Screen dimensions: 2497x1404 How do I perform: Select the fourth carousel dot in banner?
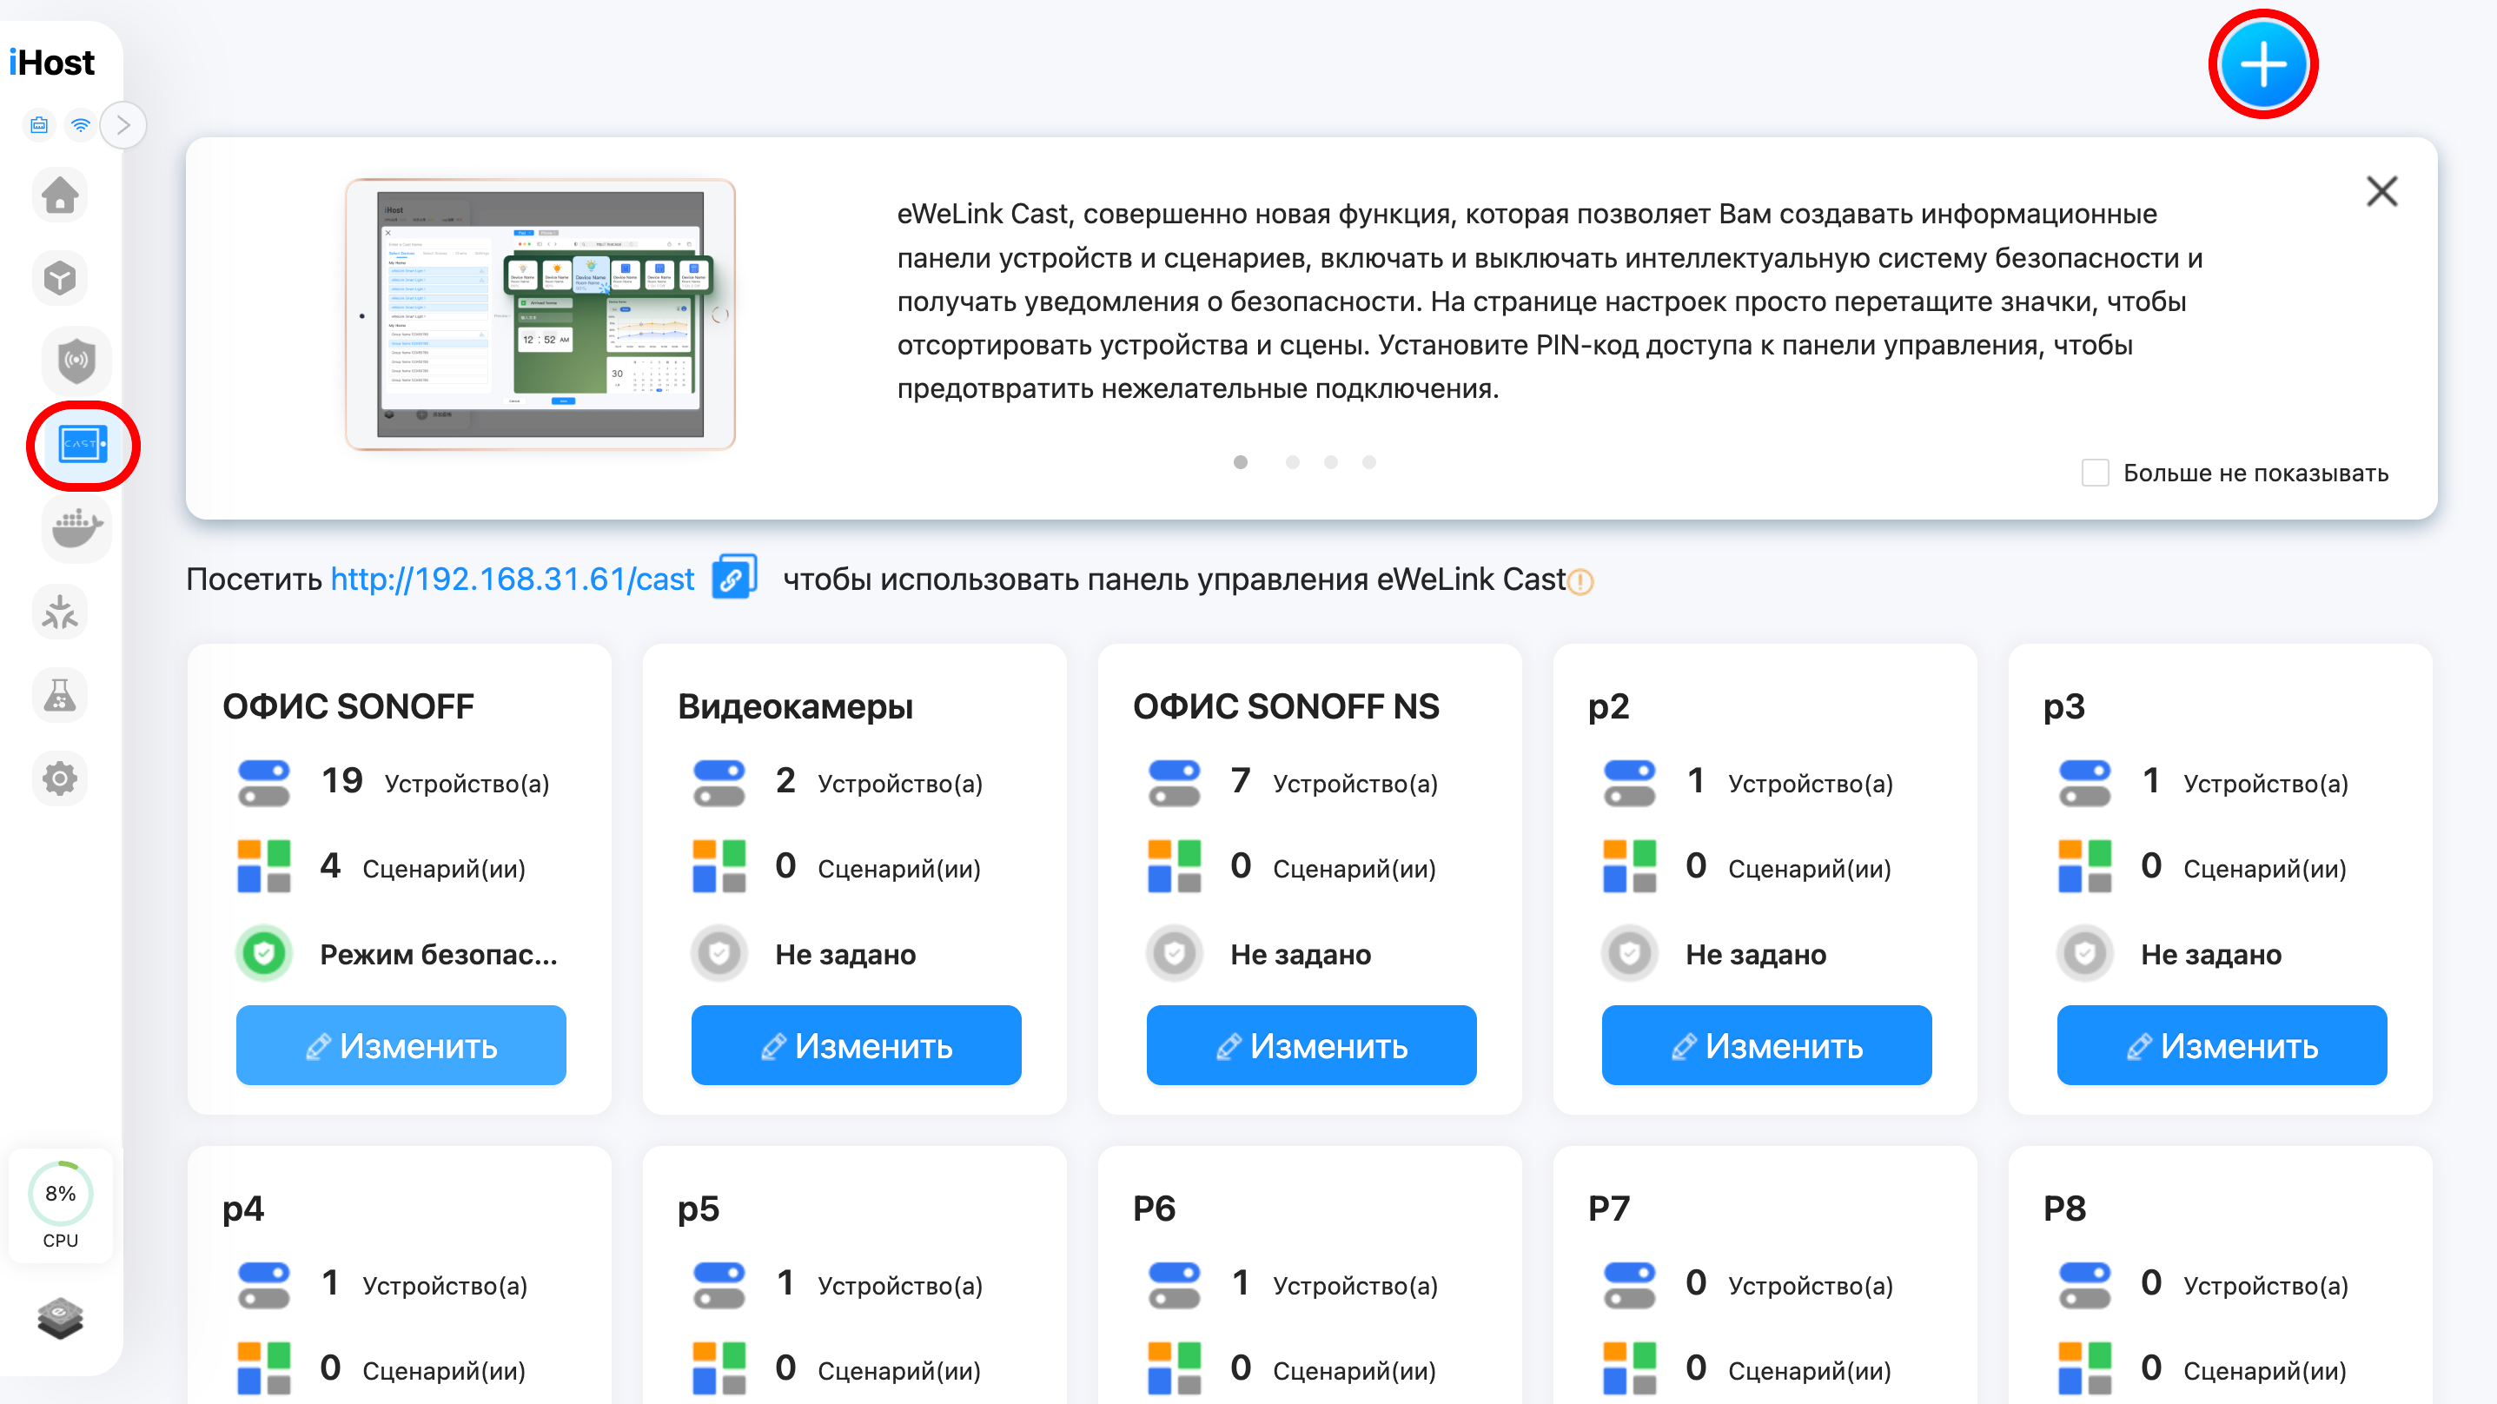coord(1368,462)
